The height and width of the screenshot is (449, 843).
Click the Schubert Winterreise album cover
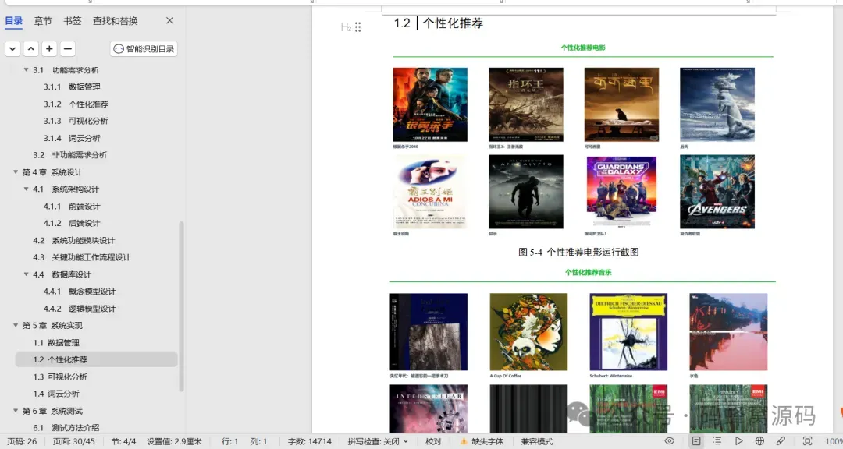coord(628,332)
